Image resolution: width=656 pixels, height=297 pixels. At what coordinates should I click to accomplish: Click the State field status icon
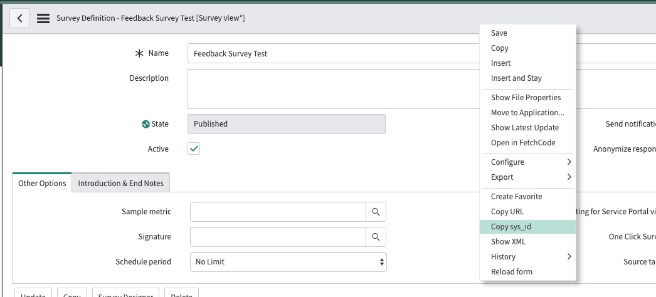(145, 124)
